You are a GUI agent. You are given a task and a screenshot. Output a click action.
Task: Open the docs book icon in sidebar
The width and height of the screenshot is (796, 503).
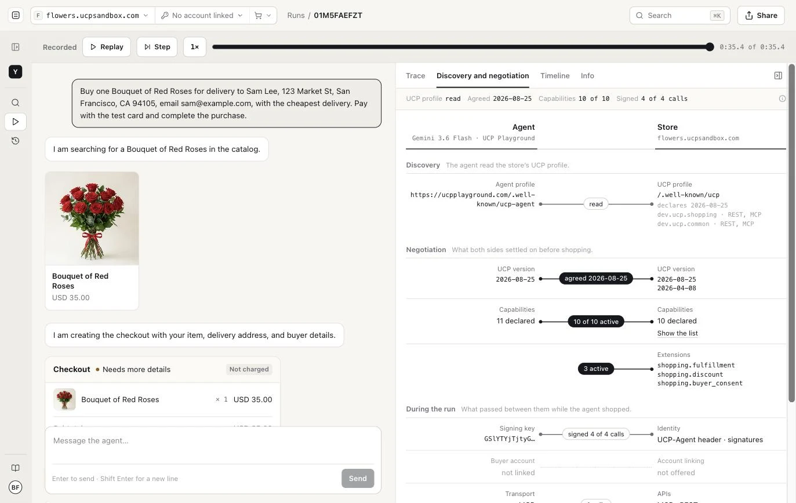point(16,468)
